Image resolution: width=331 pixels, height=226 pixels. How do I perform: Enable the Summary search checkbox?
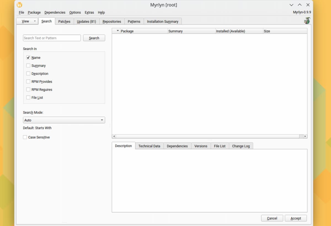click(28, 66)
